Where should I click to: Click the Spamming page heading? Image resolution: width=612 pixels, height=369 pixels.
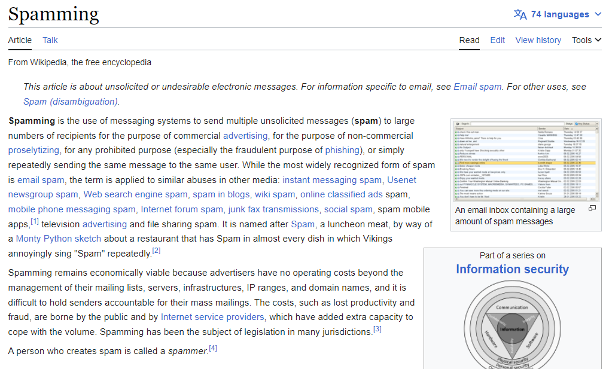[53, 14]
